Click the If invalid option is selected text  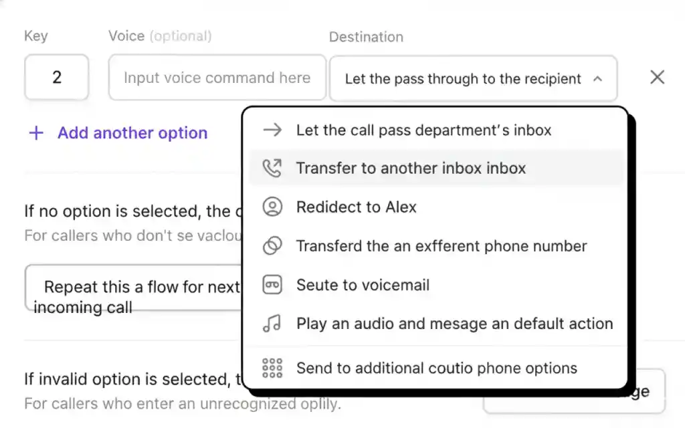[x=133, y=379]
